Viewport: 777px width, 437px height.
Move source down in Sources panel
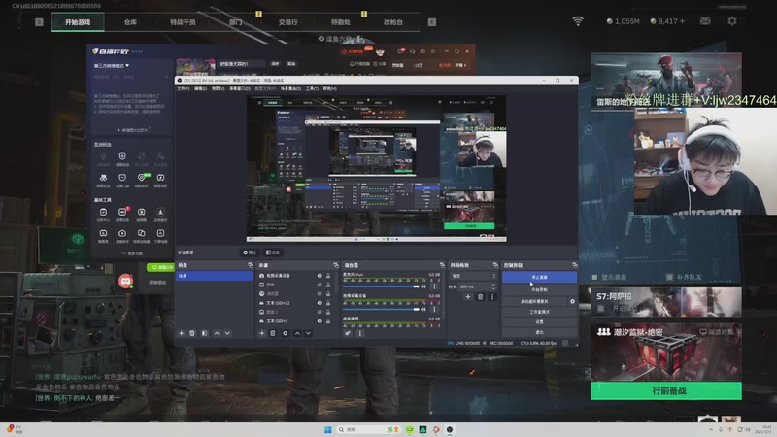tap(308, 333)
